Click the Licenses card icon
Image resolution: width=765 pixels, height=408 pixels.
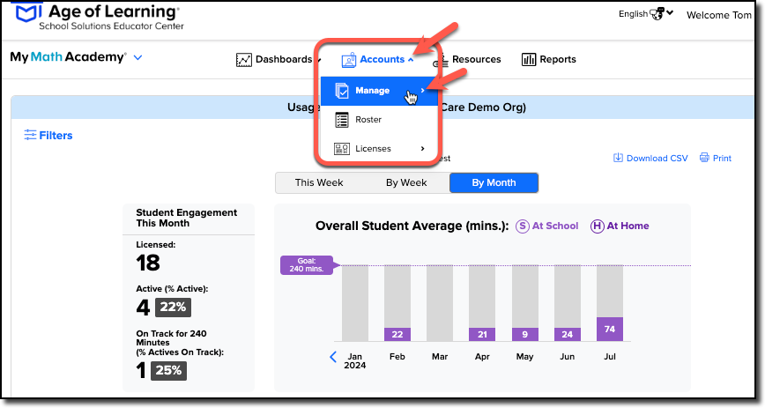tap(342, 149)
